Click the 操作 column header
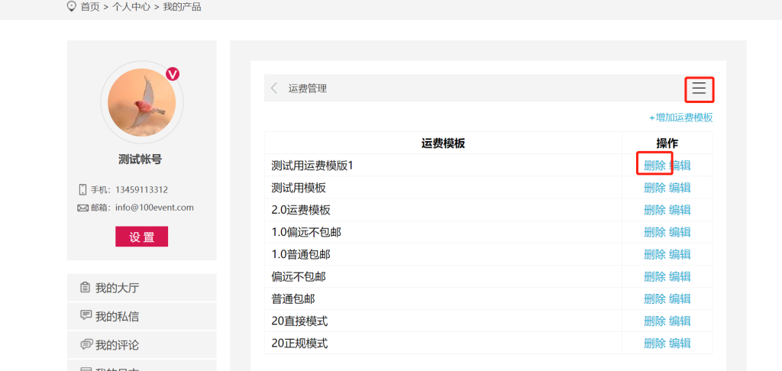The width and height of the screenshot is (782, 371). pyautogui.click(x=667, y=144)
